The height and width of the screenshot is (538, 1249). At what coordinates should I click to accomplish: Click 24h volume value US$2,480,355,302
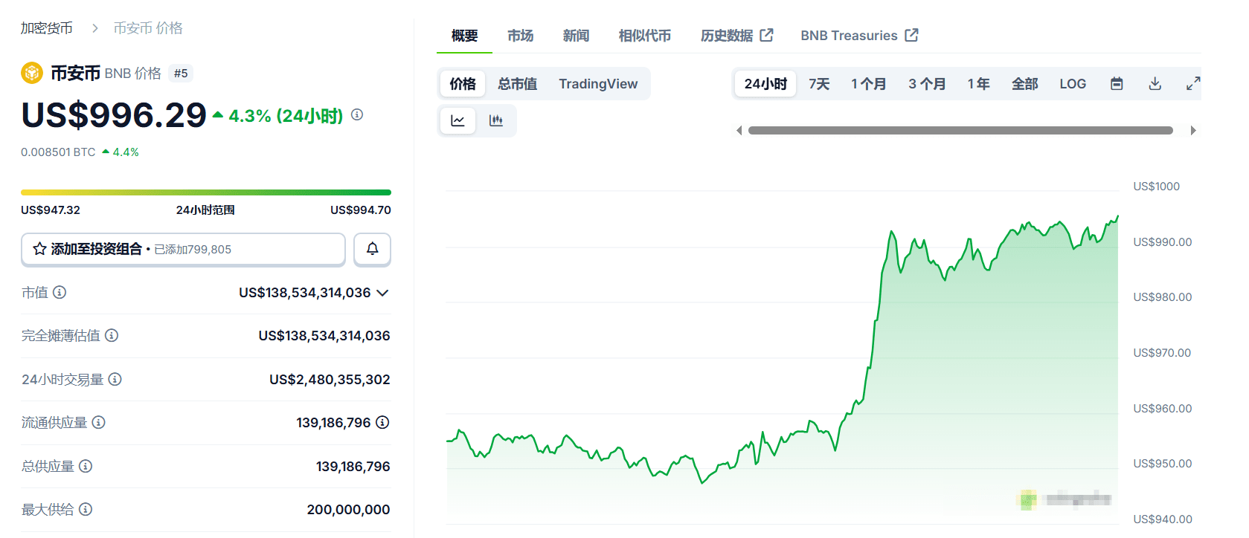(x=330, y=379)
